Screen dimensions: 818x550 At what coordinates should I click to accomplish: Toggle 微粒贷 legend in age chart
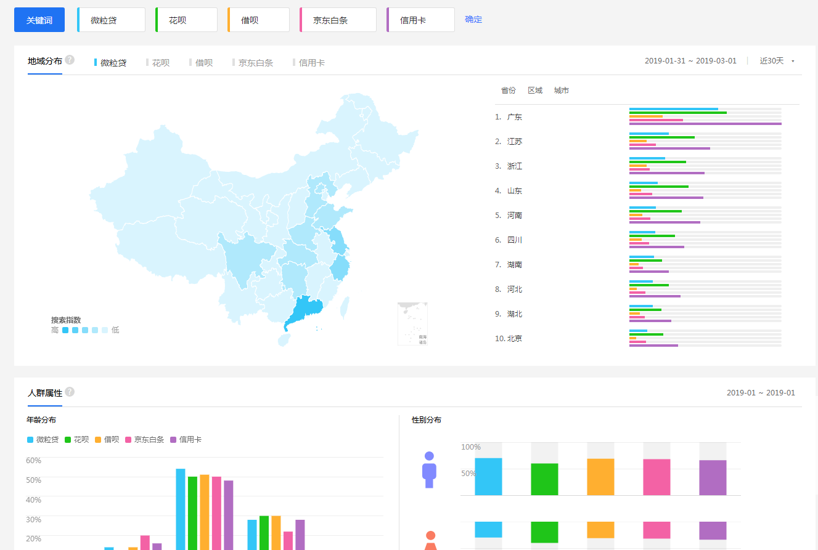(43, 440)
